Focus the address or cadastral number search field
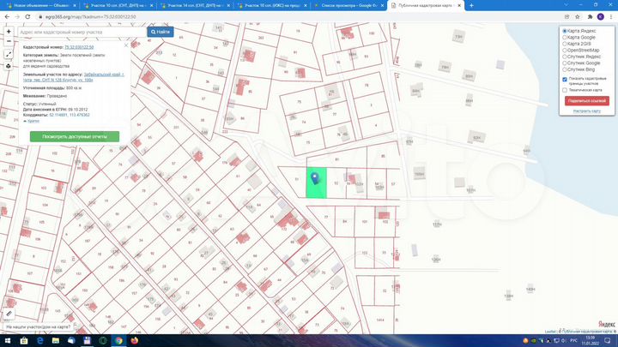 point(82,32)
